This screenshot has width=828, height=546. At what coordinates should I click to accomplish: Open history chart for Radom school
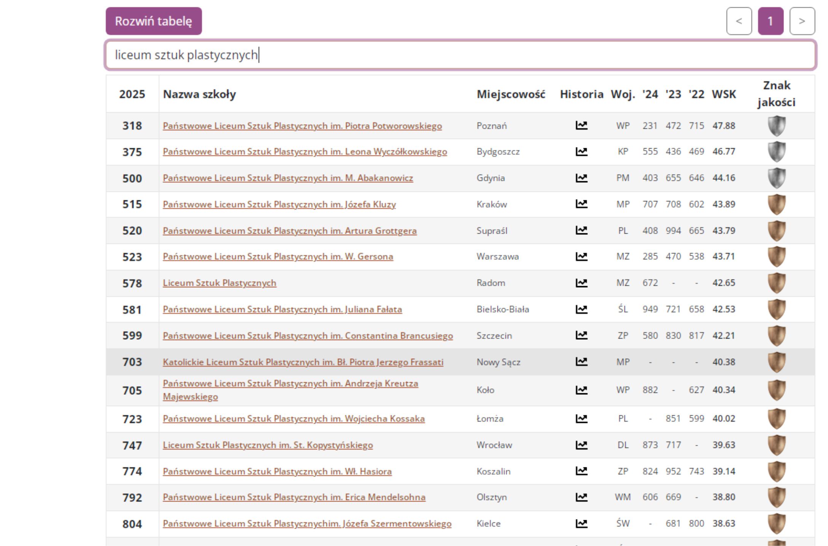(x=581, y=283)
